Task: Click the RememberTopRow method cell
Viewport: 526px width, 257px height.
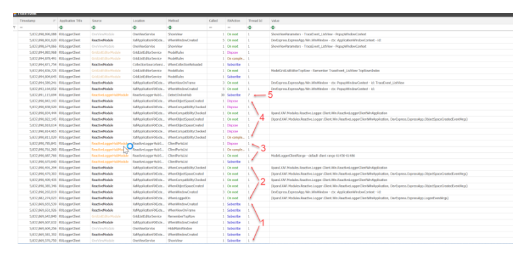Action: 187,216
